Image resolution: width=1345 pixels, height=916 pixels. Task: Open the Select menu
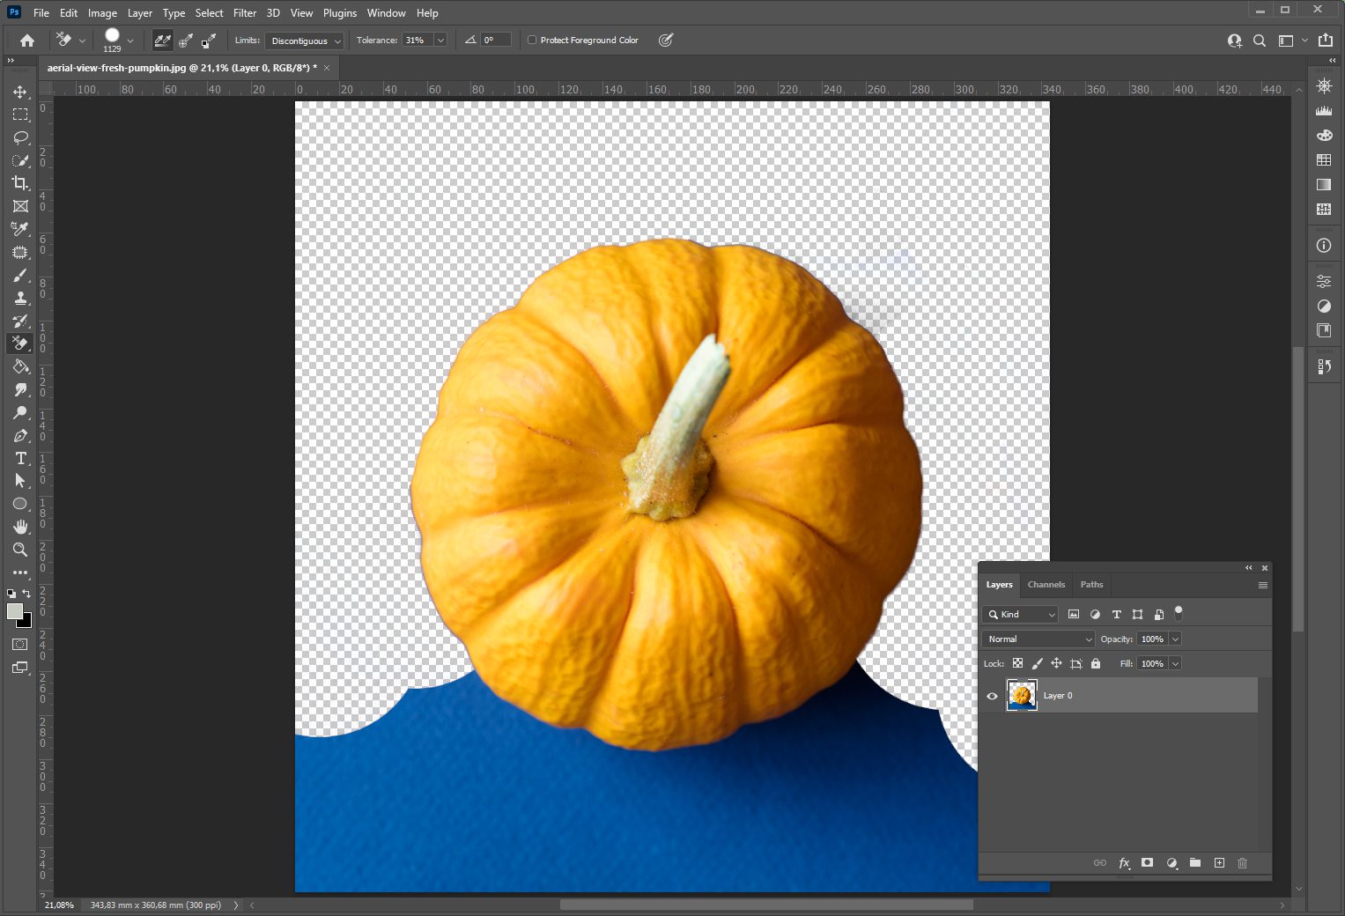tap(209, 13)
